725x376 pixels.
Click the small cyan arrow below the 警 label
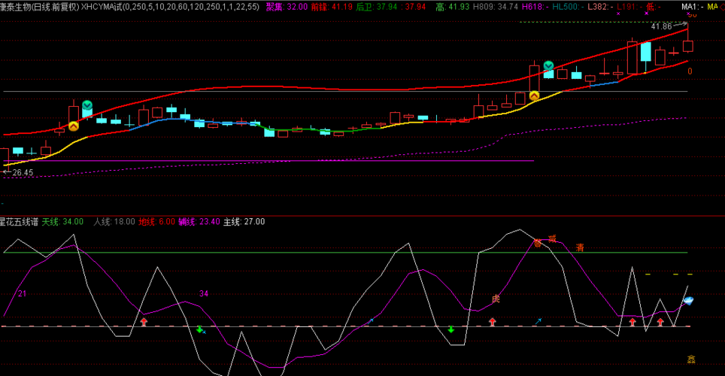click(538, 321)
